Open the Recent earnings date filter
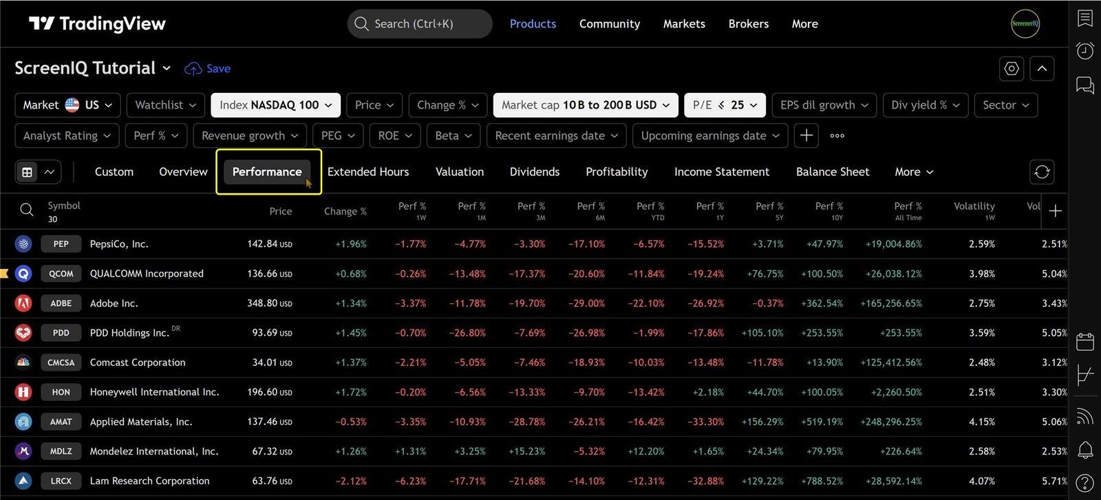The image size is (1101, 500). pos(557,135)
